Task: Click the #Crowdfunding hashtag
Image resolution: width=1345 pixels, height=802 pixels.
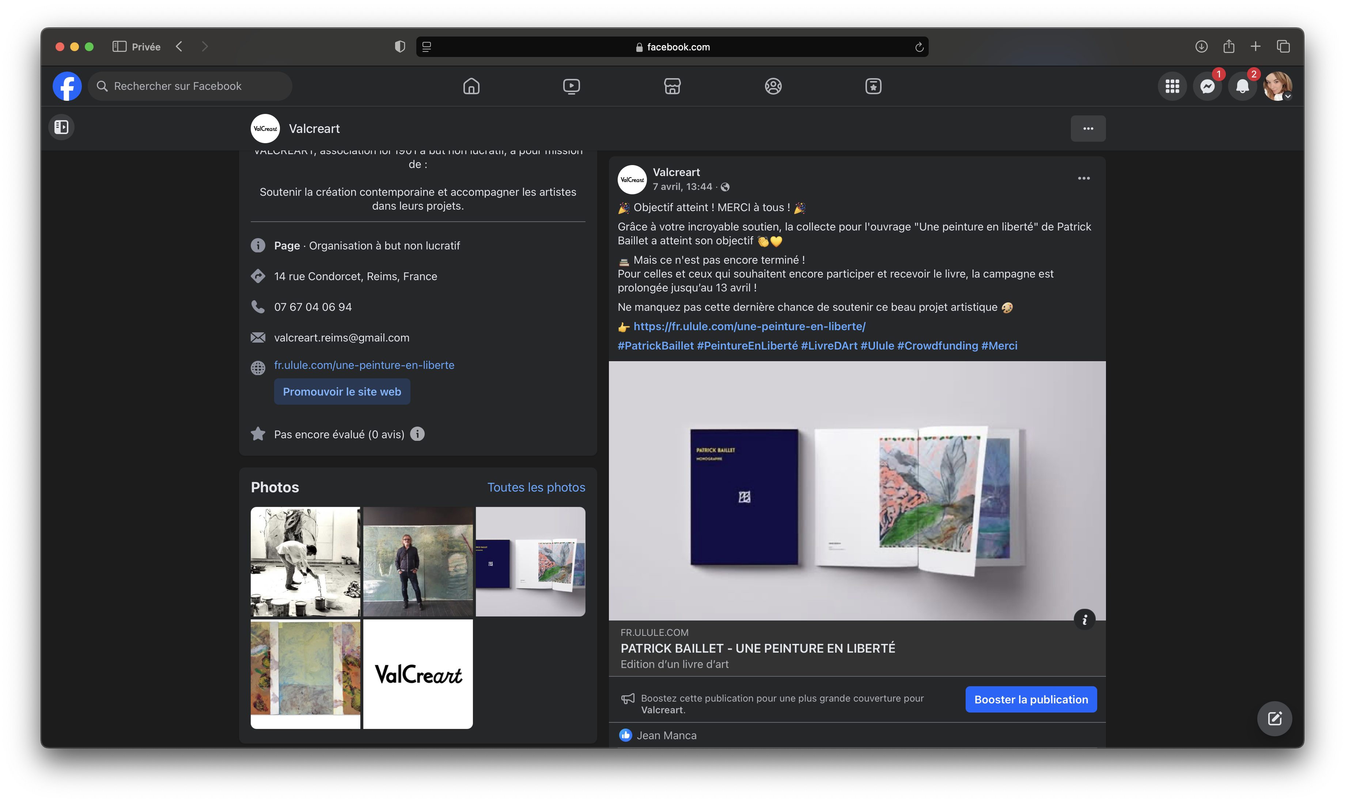Action: (x=937, y=346)
